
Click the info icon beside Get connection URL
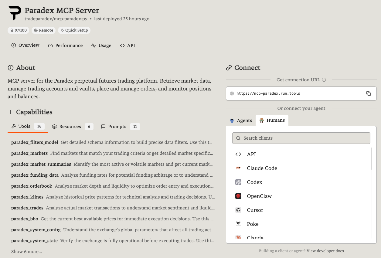click(324, 80)
